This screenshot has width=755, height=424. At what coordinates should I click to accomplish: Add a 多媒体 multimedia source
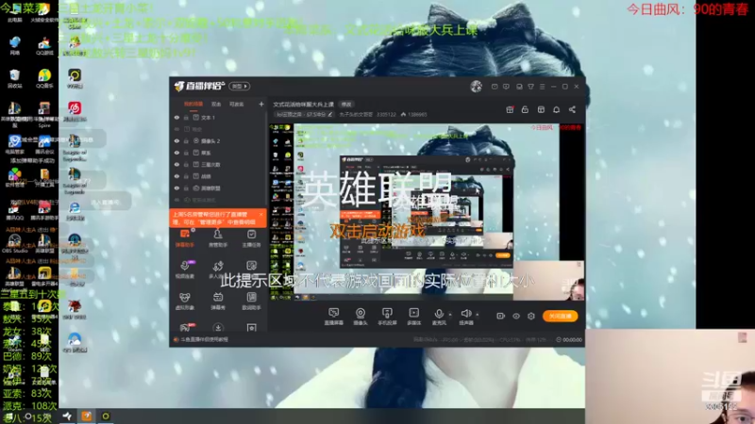point(413,317)
